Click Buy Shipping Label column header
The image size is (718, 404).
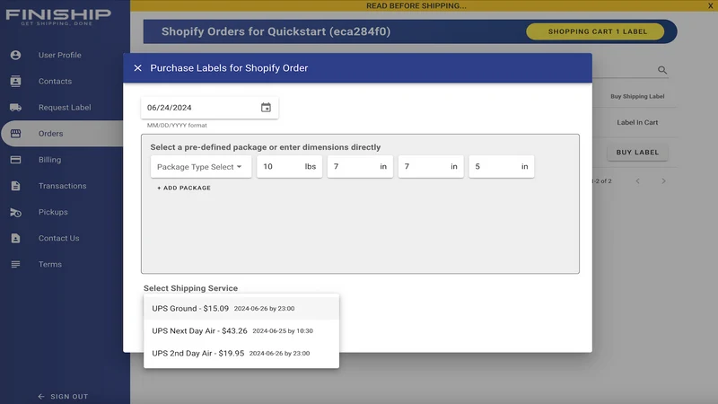coord(637,96)
